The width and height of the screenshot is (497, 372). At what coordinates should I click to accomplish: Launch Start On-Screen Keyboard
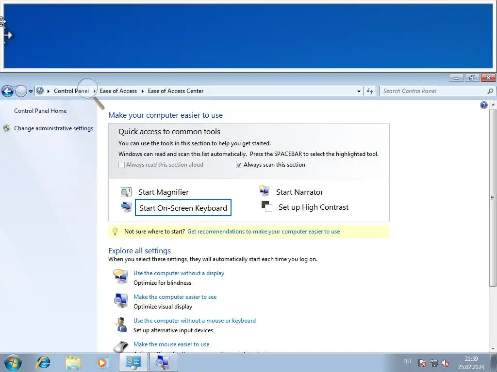pos(183,208)
